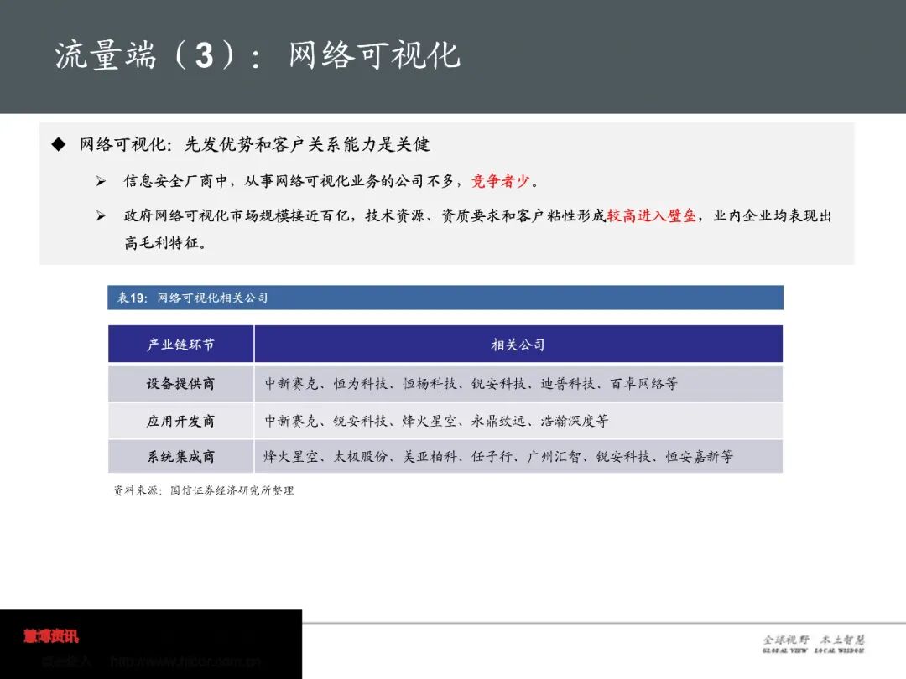
Task: Click the slide title 流量端（3）：网络可视化
Action: point(258,55)
